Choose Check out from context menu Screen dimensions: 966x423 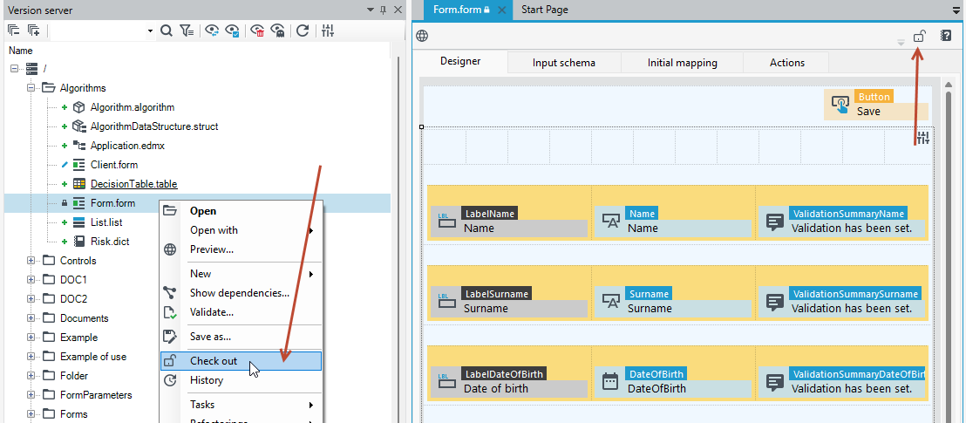pos(241,361)
